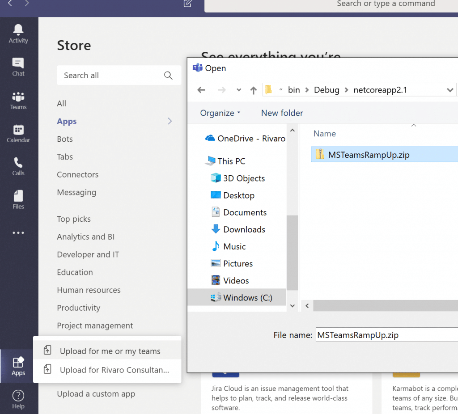Go to Teams section in sidebar
Screen dimensions: 458x414
(18, 101)
